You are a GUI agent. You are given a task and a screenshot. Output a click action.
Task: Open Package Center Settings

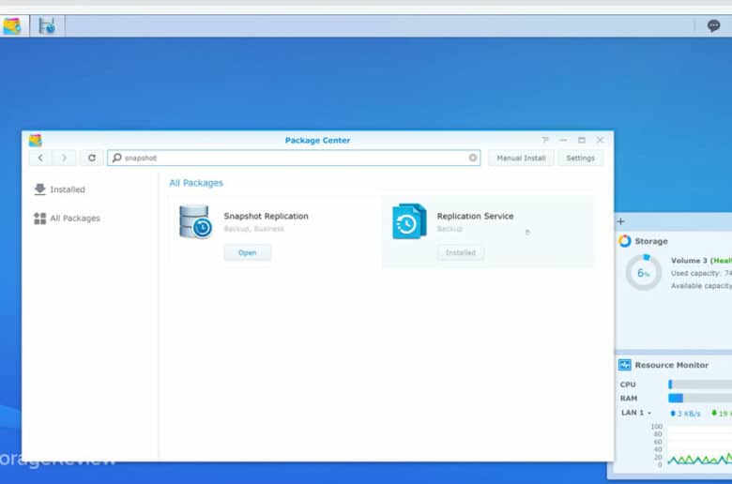pos(580,159)
